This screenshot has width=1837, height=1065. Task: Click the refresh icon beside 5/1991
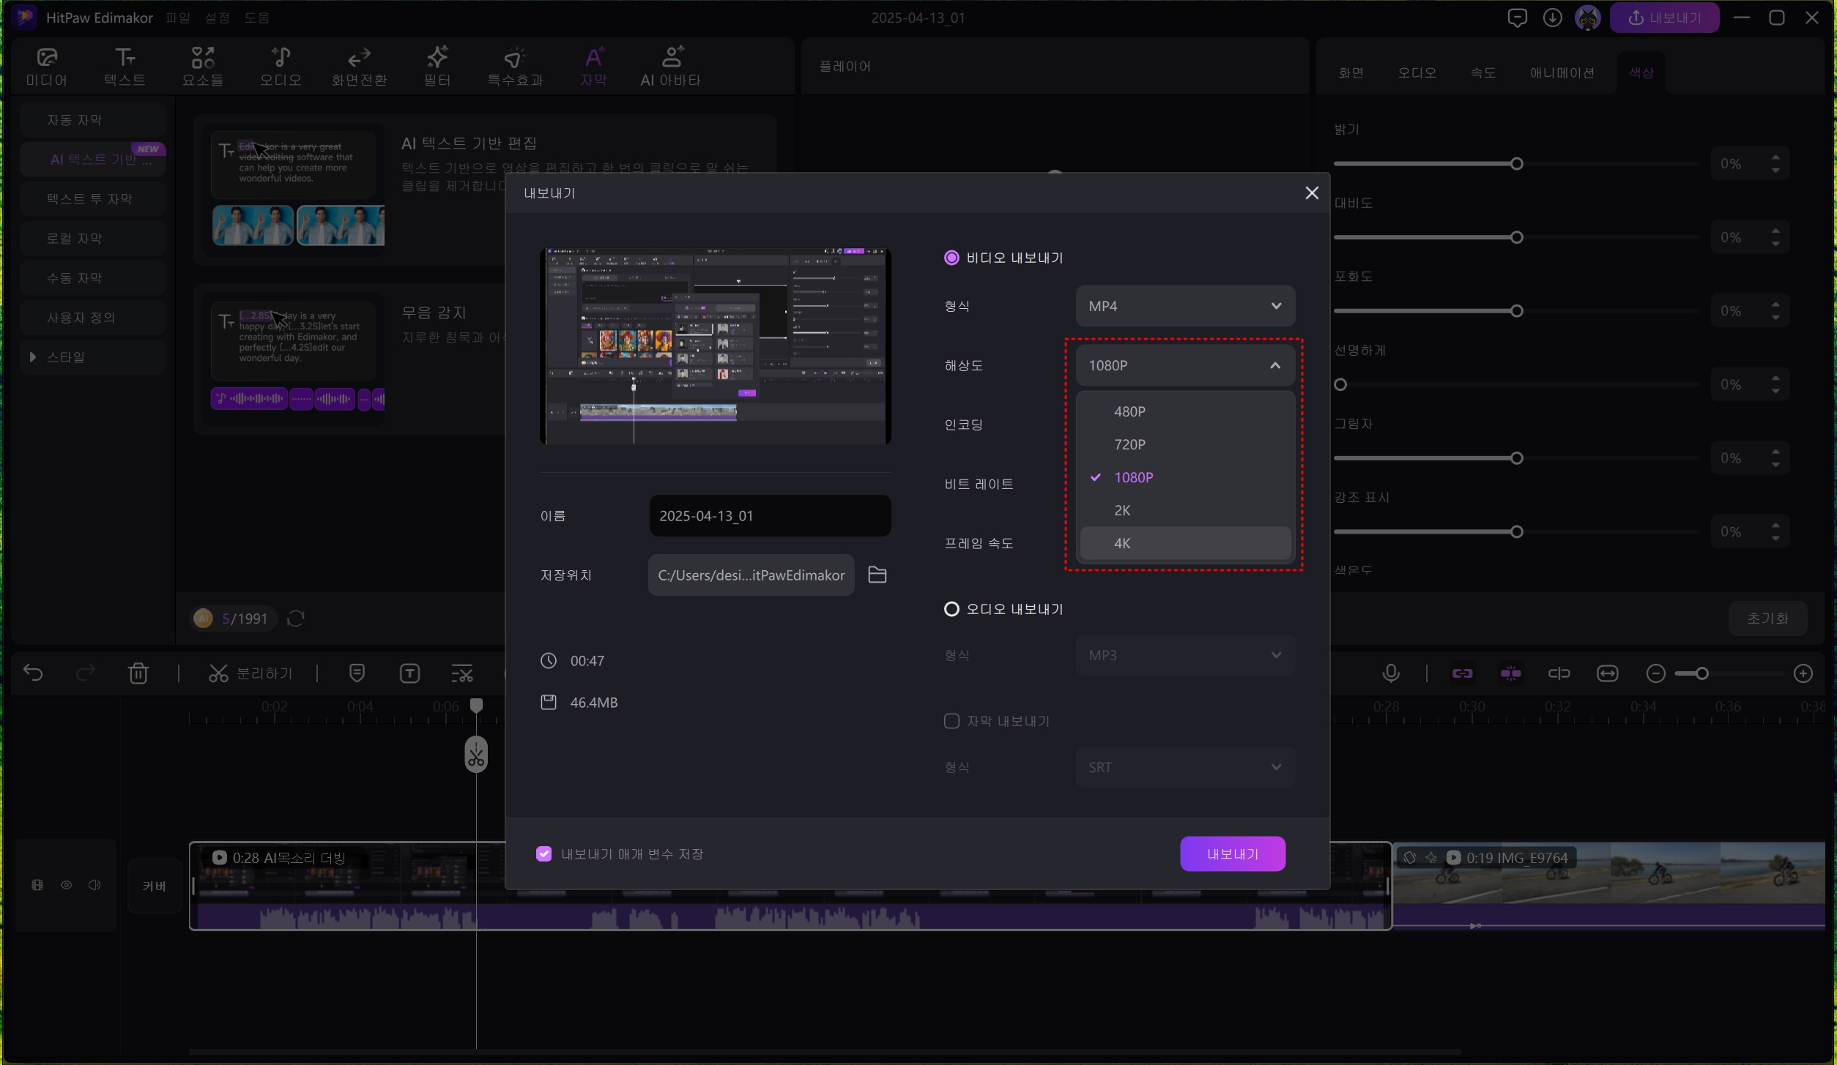[x=295, y=619]
